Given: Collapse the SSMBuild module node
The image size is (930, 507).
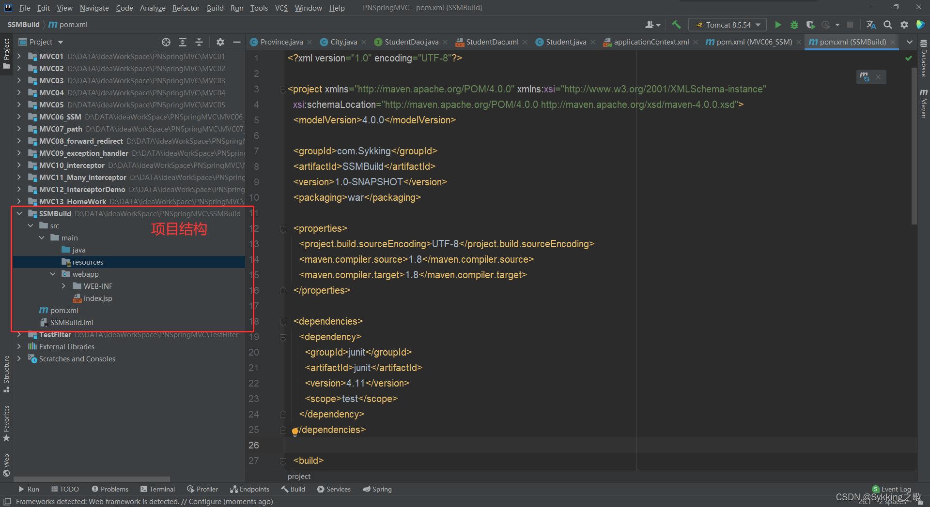Looking at the screenshot, I should 19,213.
